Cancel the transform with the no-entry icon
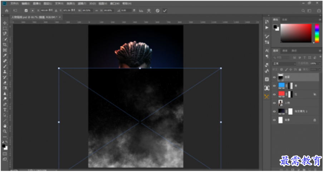 (157, 11)
